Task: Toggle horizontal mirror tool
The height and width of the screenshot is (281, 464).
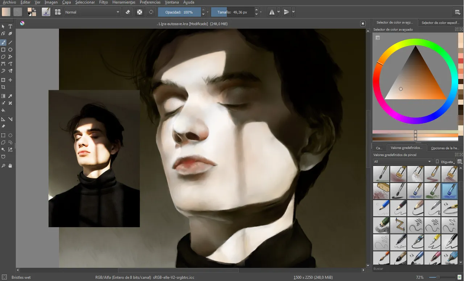Action: click(x=272, y=12)
